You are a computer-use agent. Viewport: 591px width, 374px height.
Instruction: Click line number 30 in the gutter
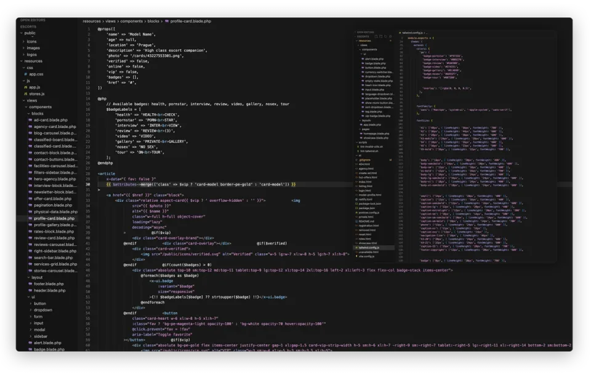pos(88,185)
